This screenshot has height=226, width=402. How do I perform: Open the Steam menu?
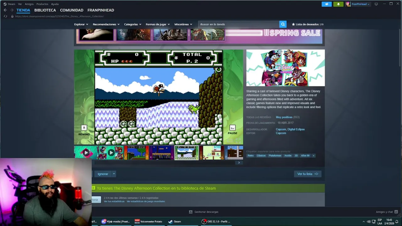(x=11, y=4)
